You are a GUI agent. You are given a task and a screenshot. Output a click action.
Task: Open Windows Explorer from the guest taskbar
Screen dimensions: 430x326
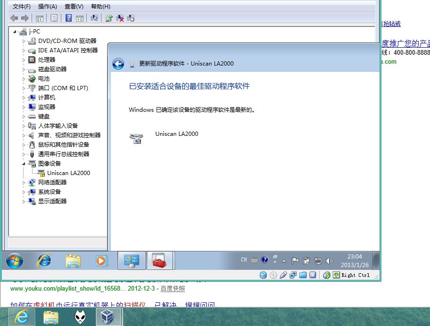(73, 260)
